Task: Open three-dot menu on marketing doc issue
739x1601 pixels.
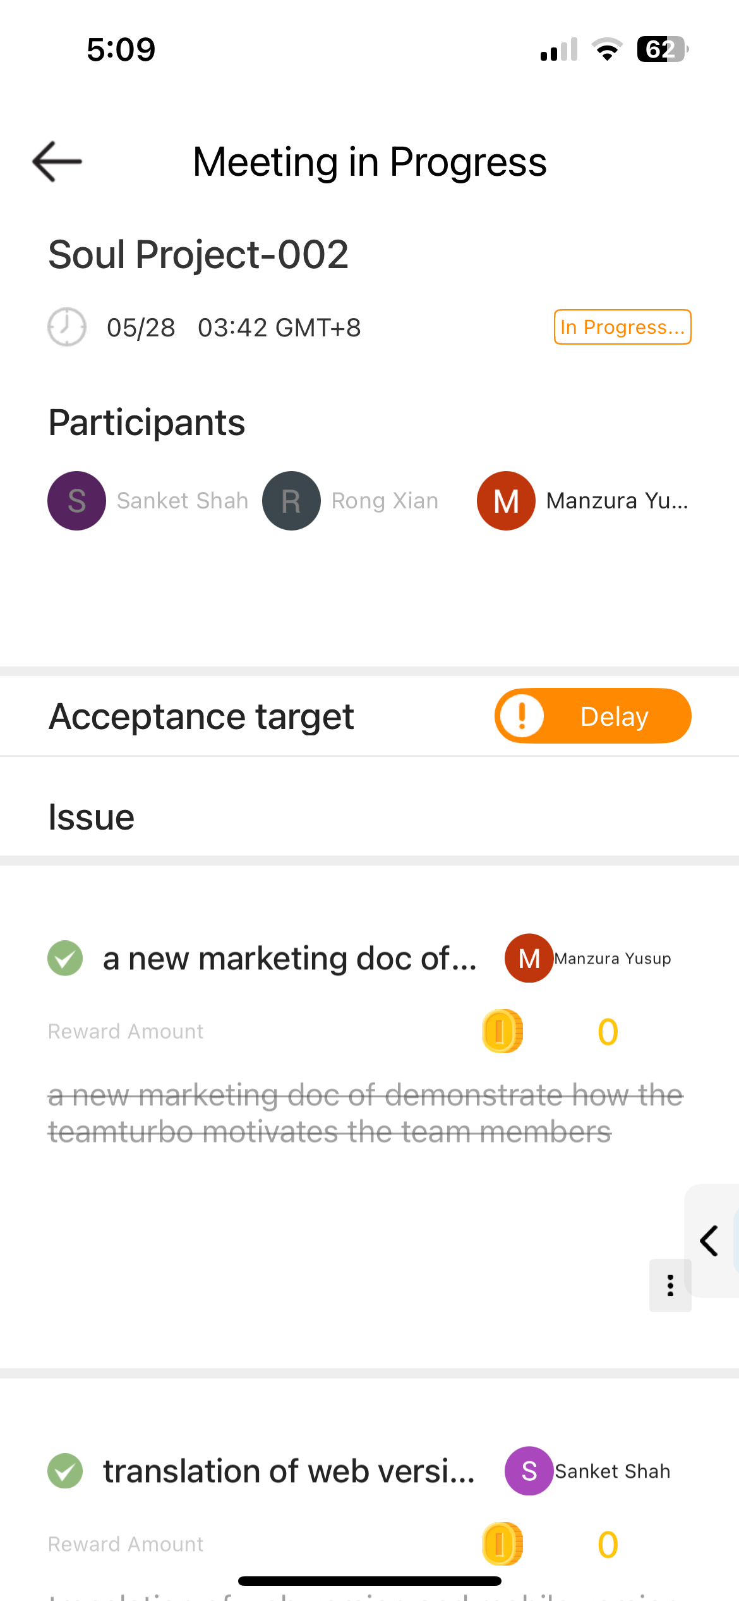Action: (670, 1285)
